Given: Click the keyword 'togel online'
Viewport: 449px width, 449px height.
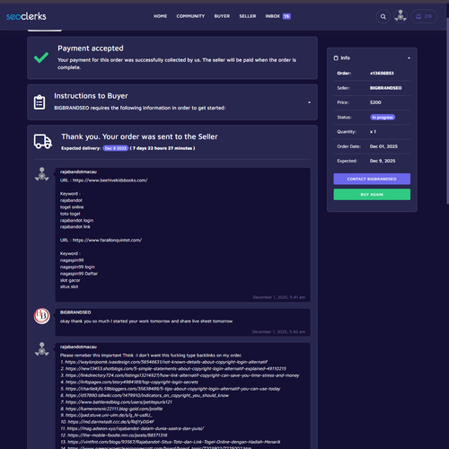Looking at the screenshot, I should [72, 207].
